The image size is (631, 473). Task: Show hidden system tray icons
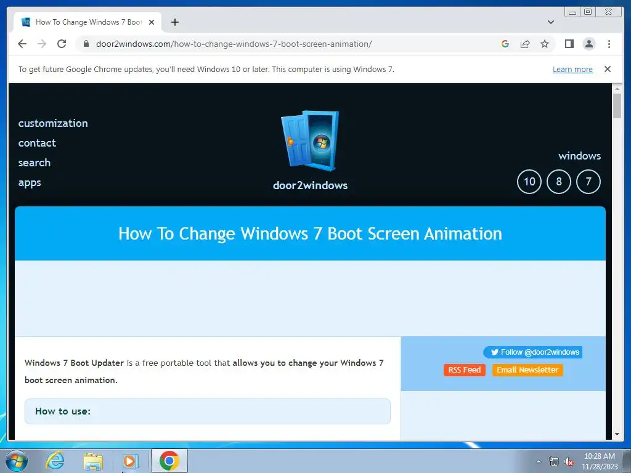(539, 461)
